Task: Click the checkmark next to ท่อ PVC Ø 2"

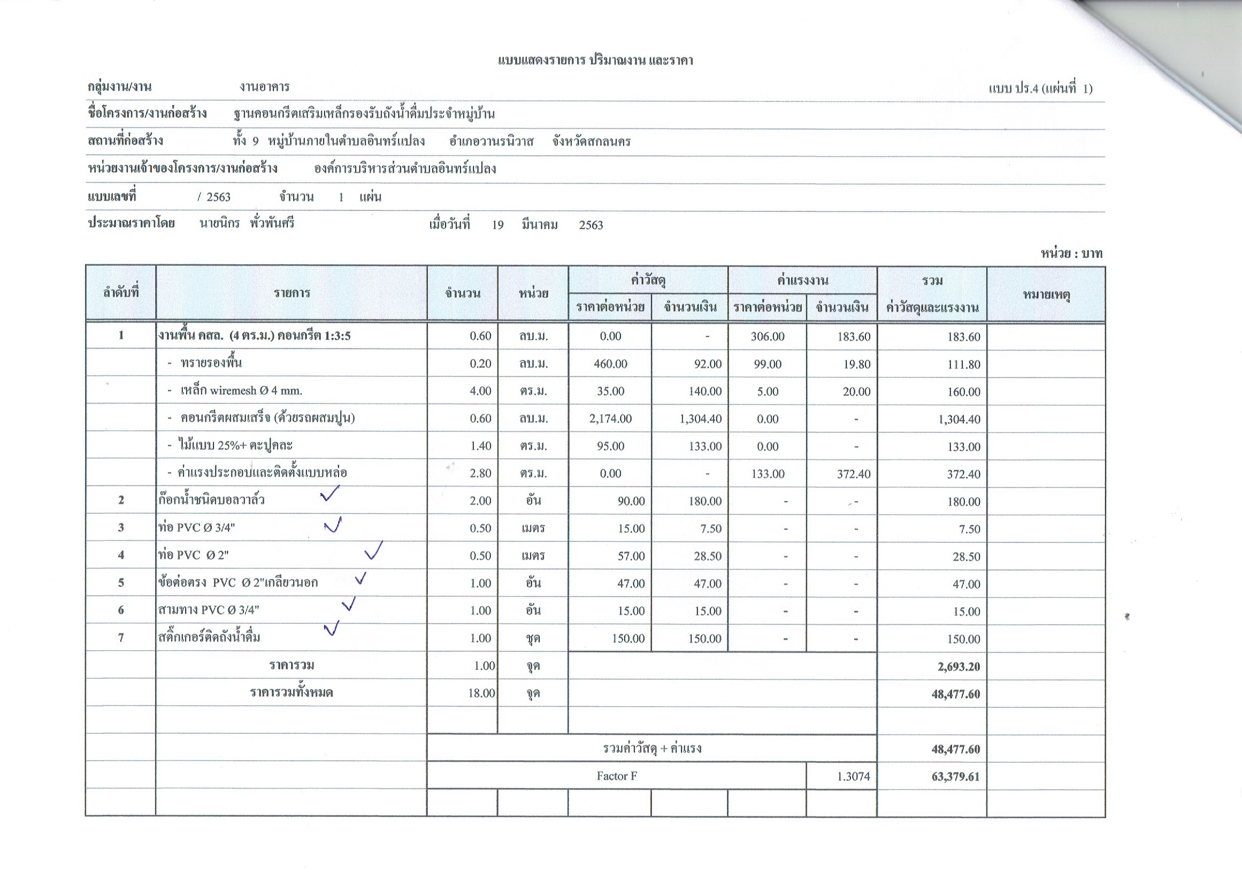Action: 373,550
